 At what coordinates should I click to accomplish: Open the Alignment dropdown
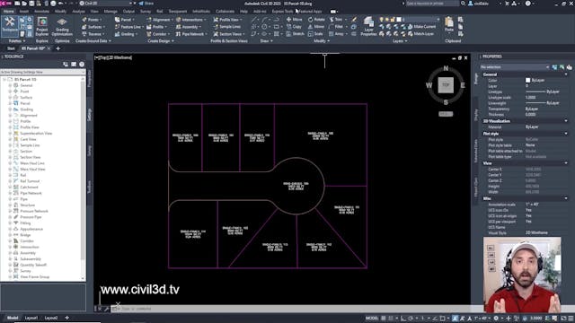[160, 20]
